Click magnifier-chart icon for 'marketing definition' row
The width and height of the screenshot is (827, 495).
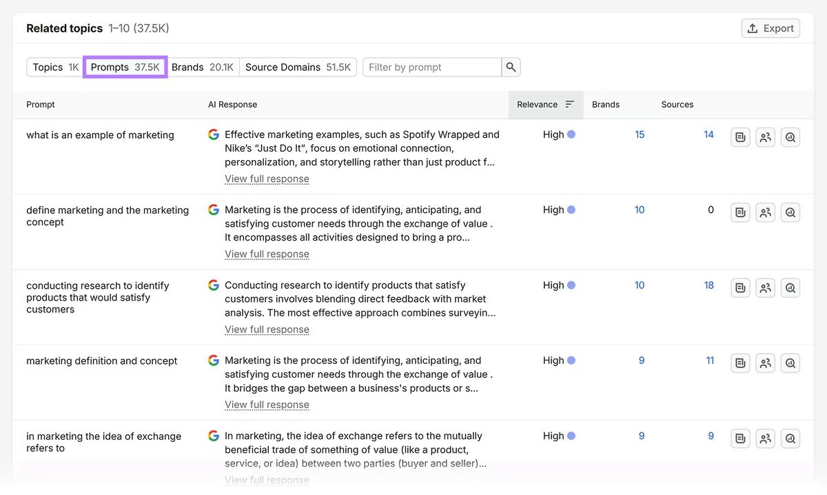(790, 363)
